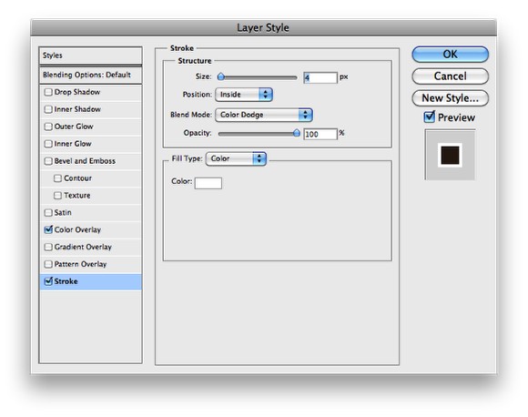Enable the Bevel and Emboss checkbox
This screenshot has width=528, height=417.
pyautogui.click(x=48, y=161)
